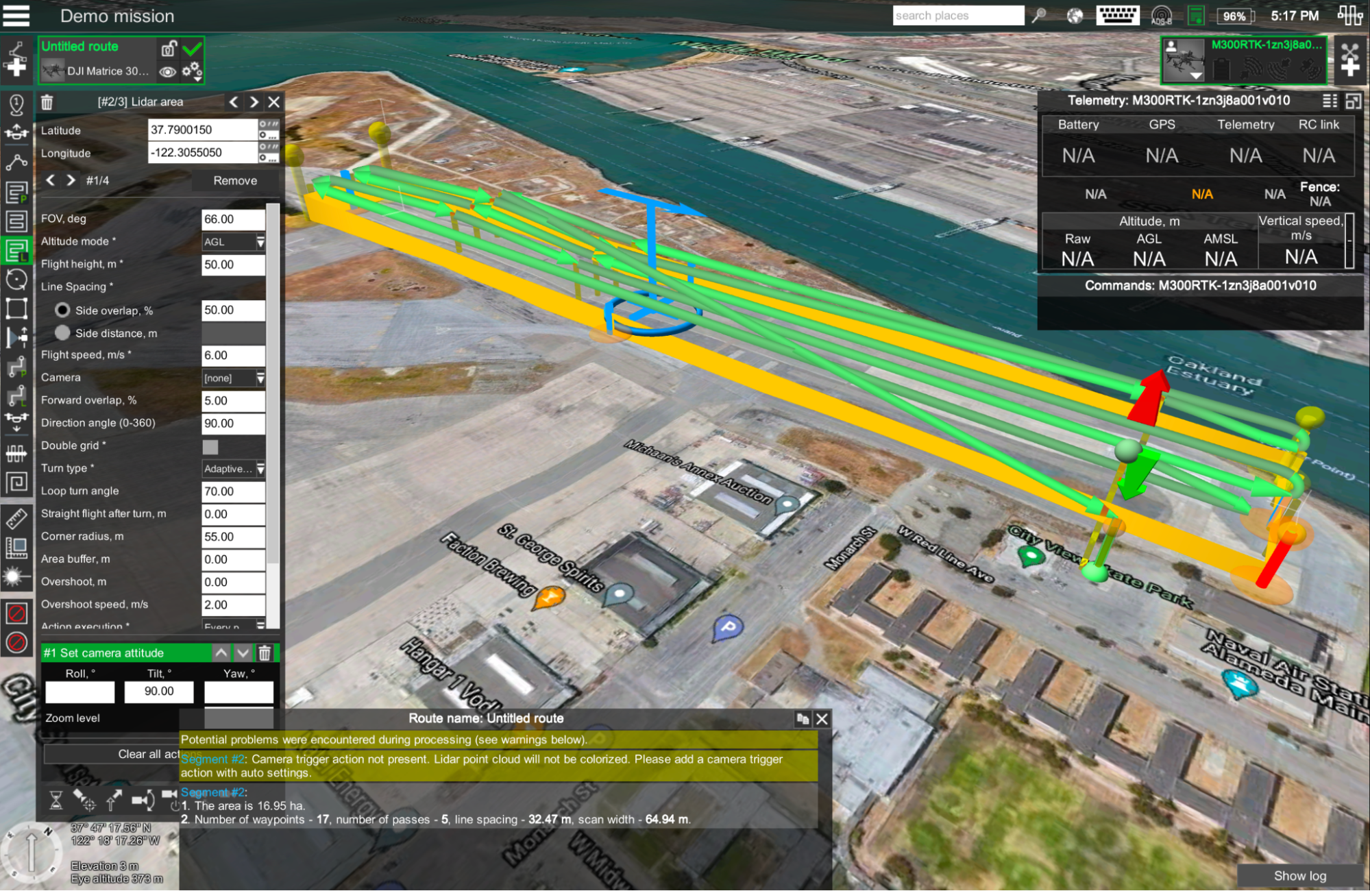Open the globe map layers icon
Viewport: 1370px width, 891px height.
(1075, 15)
